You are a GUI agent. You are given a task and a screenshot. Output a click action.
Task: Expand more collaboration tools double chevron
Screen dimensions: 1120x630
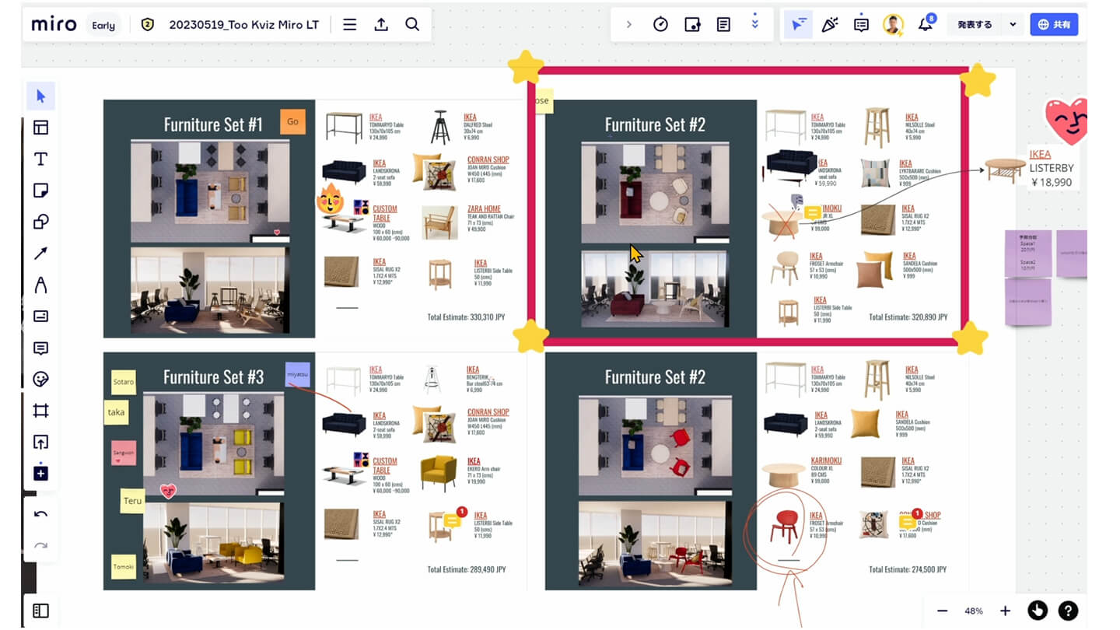754,25
